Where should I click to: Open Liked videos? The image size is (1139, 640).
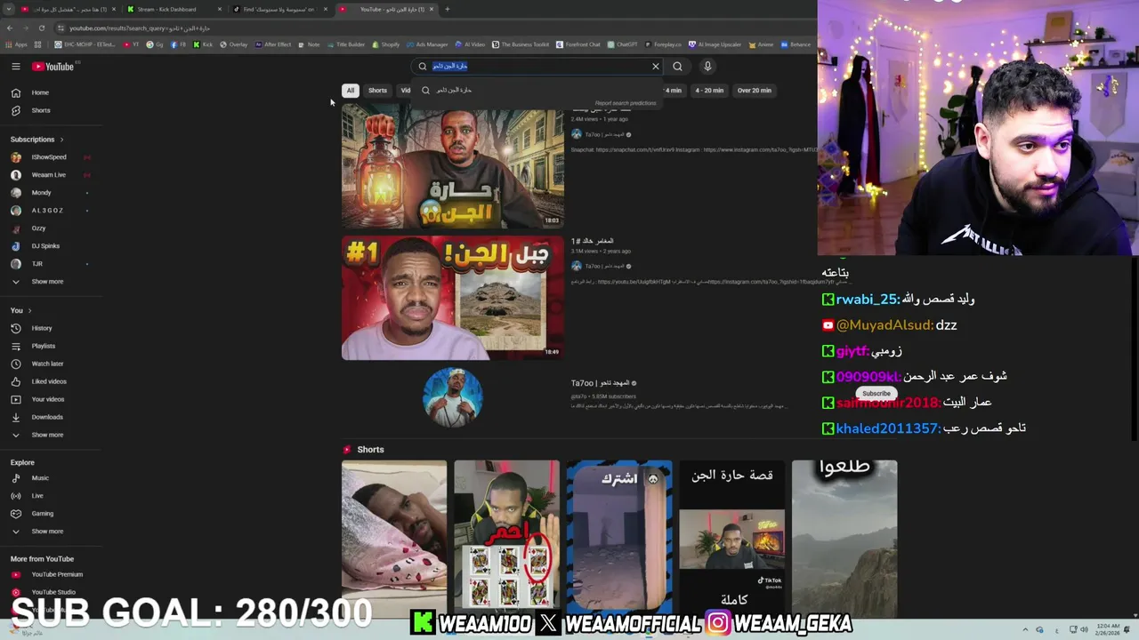49,381
